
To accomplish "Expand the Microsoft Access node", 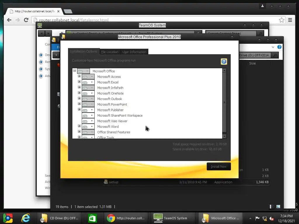I will [79, 76].
